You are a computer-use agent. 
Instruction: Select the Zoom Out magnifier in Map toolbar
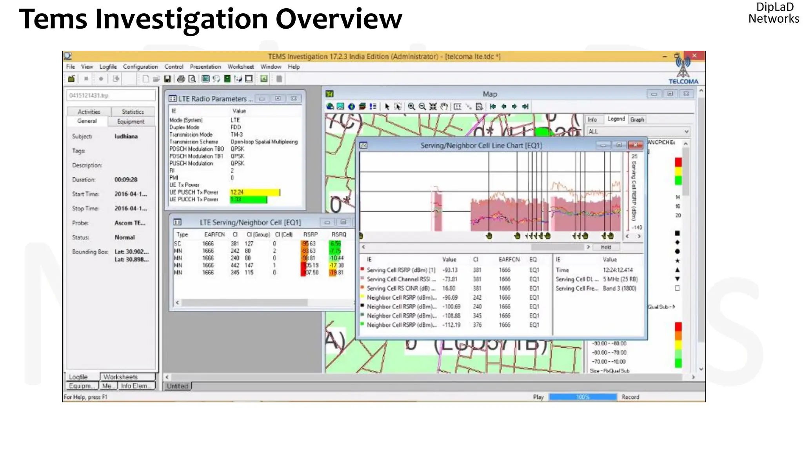[422, 106]
